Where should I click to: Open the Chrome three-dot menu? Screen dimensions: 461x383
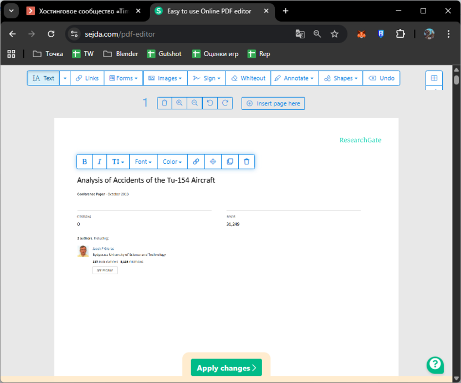click(448, 34)
